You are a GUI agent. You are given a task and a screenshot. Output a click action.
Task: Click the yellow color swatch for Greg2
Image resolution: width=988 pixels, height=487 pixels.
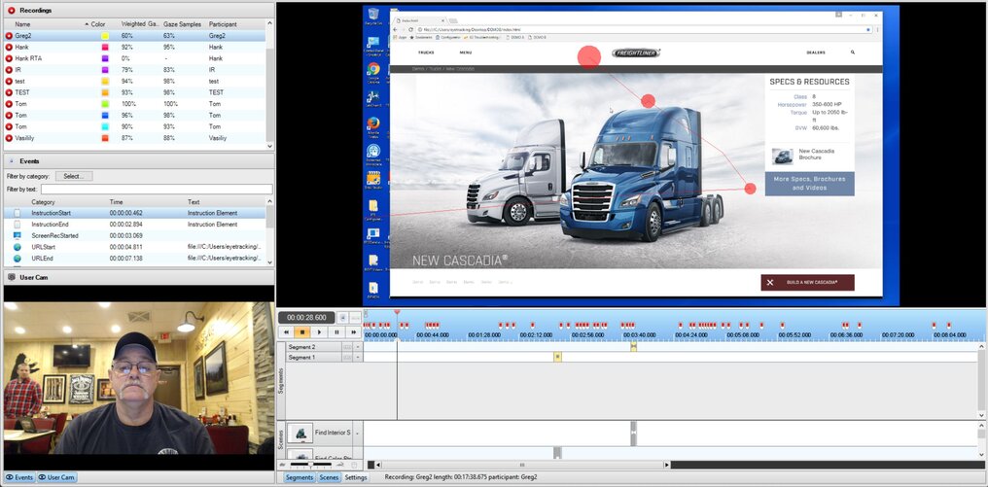click(105, 36)
